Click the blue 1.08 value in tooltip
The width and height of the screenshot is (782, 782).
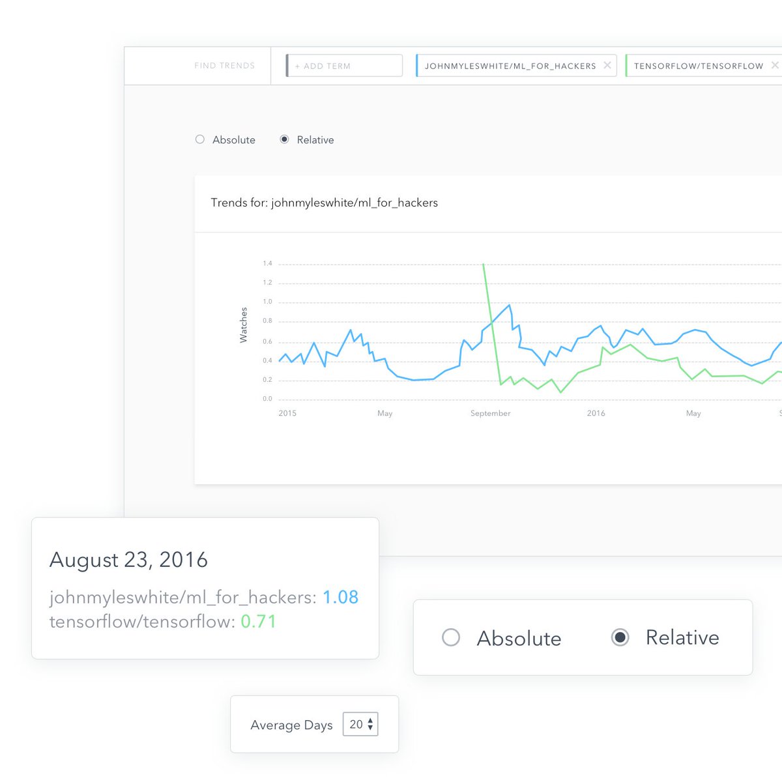[341, 597]
